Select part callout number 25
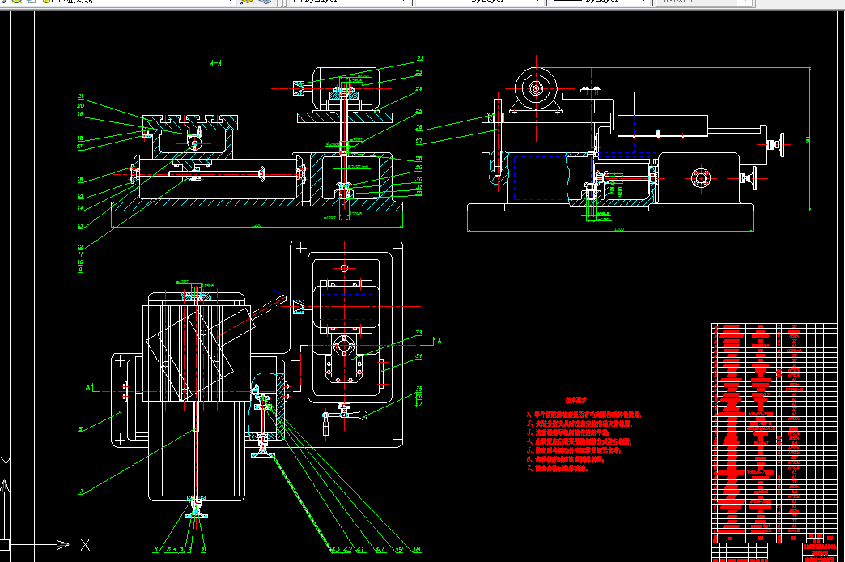Screen dimensions: 845x562 tap(418, 111)
